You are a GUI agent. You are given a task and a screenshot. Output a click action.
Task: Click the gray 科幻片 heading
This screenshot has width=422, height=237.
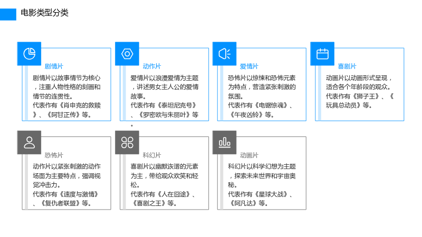(x=152, y=155)
